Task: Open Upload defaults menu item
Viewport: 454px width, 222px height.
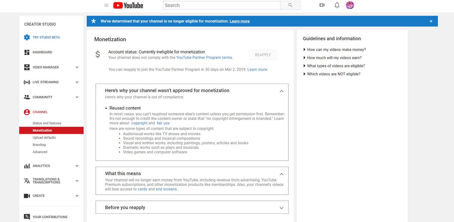Action: coord(44,138)
